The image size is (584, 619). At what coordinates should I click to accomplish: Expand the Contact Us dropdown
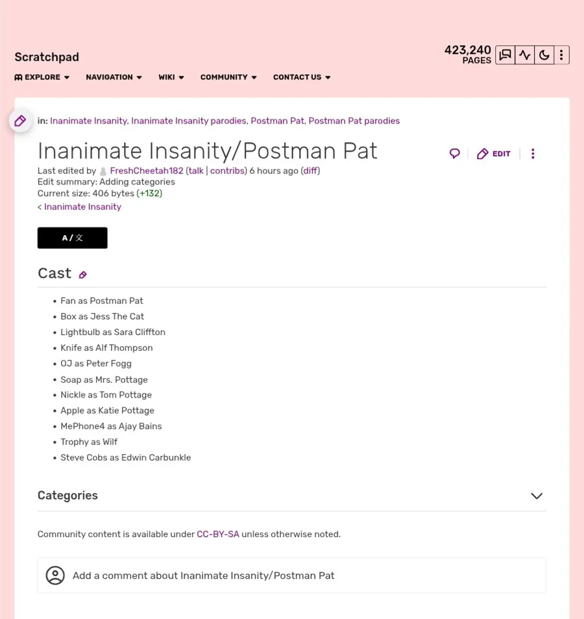pos(302,77)
